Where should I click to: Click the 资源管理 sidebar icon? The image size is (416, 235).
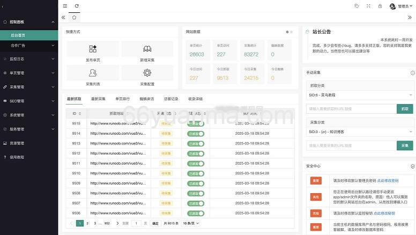tap(5, 143)
